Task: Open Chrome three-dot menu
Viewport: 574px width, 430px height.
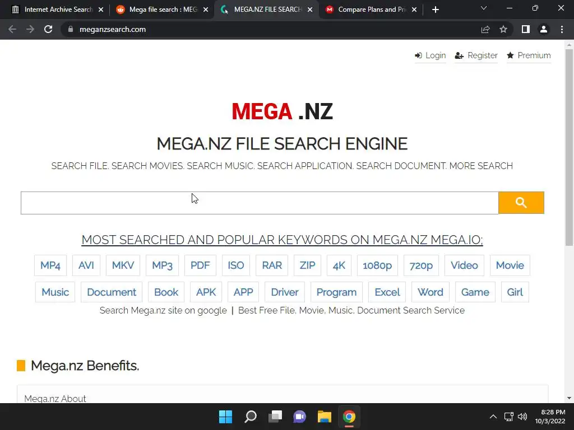Action: pyautogui.click(x=562, y=29)
